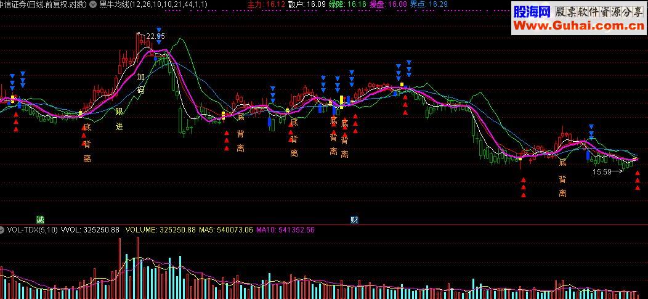Screen dimensions: 648x299
Task: Click the MA5: 540073.06 readout
Action: [x=225, y=229]
